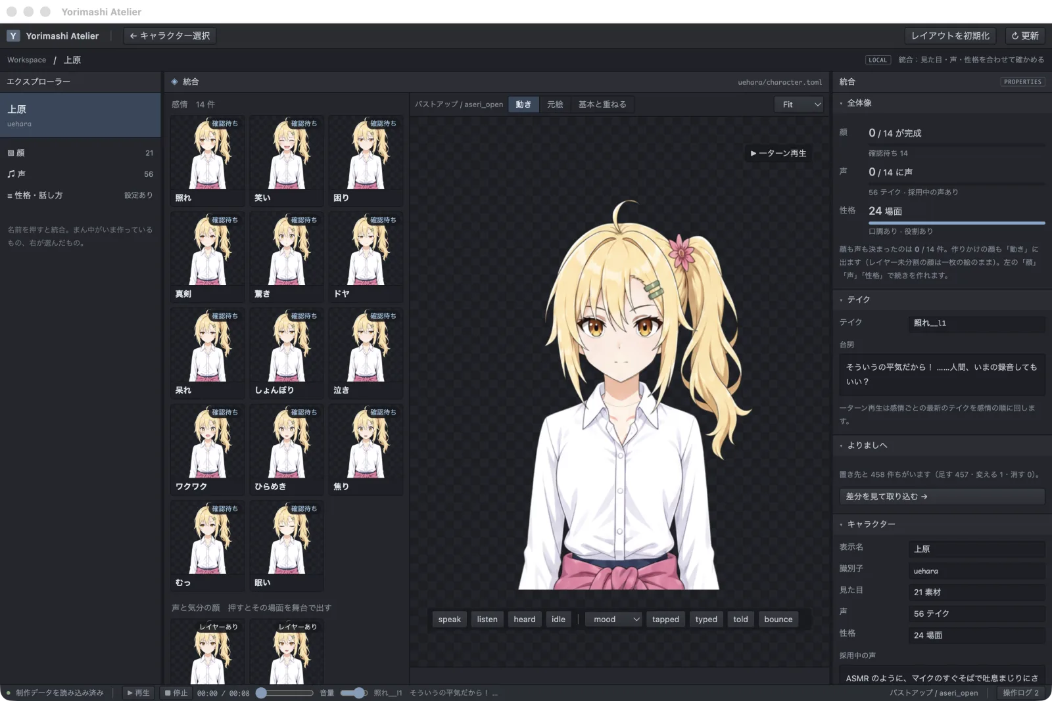Viewport: 1052px width, 701px height.
Task: Select the 照れ emotion thumbnail
Action: [208, 161]
